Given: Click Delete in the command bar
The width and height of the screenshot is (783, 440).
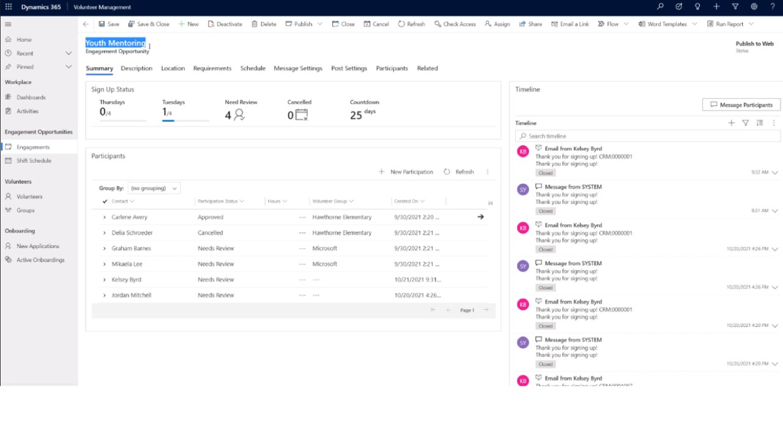Looking at the screenshot, I should pyautogui.click(x=264, y=24).
